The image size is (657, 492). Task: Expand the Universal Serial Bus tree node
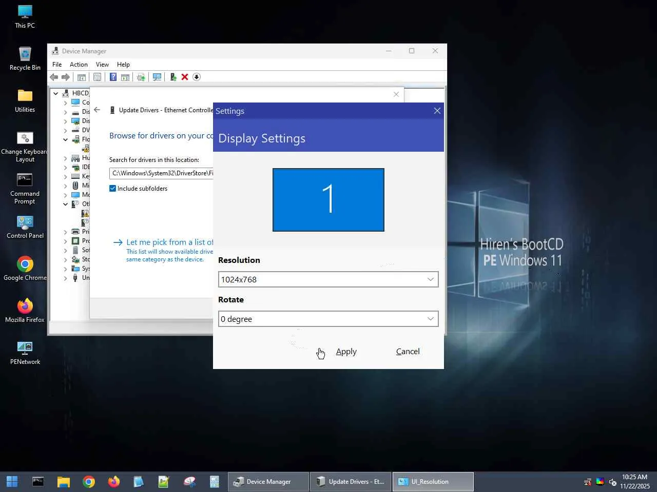tap(65, 278)
